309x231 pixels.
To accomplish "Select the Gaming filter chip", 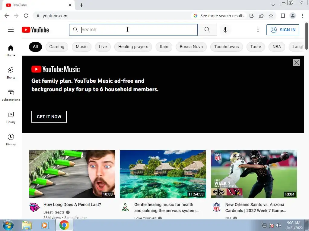I will [57, 47].
